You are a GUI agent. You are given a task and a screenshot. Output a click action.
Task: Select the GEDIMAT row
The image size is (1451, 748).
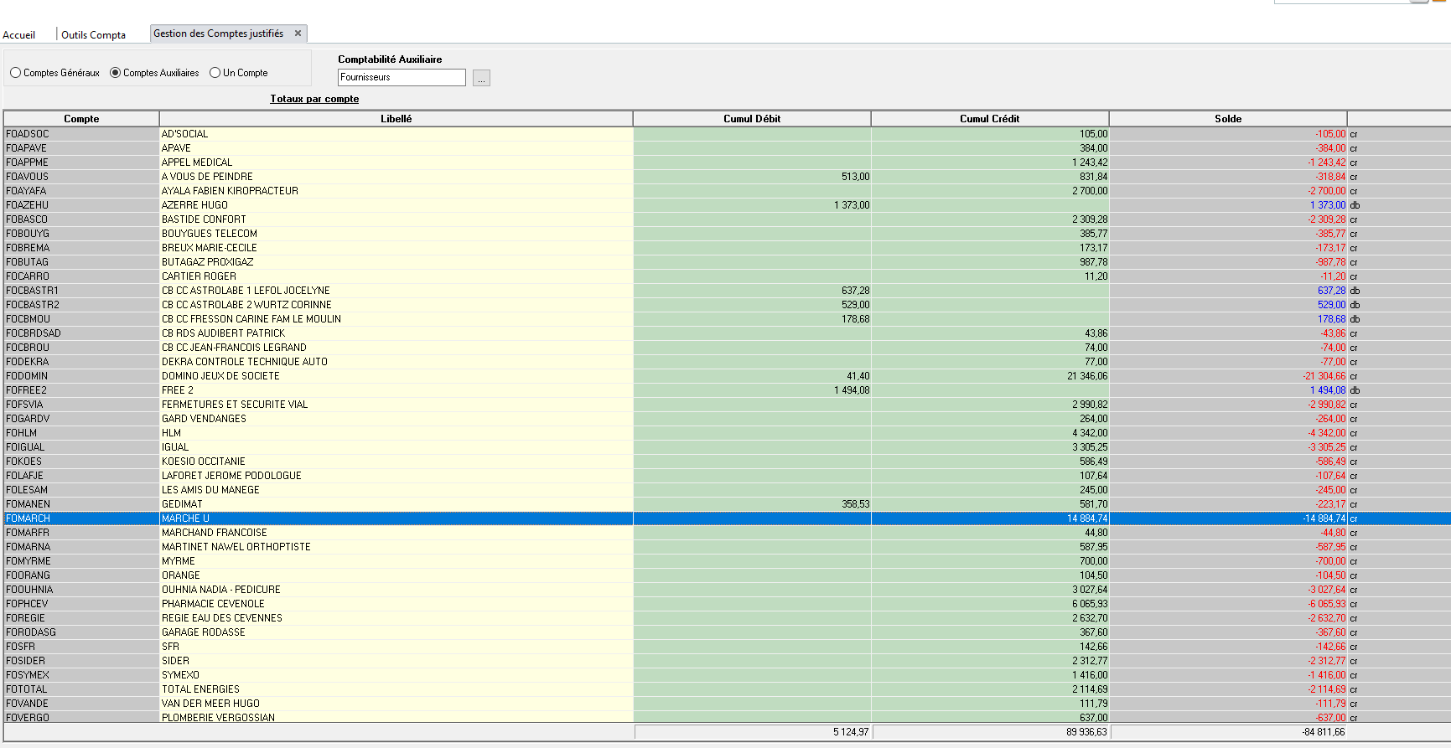point(727,504)
